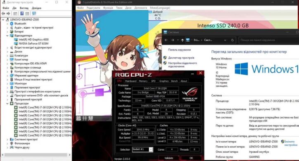Click the right scroll arrow in Device Manager
299x161 pixels.
click(x=69, y=155)
